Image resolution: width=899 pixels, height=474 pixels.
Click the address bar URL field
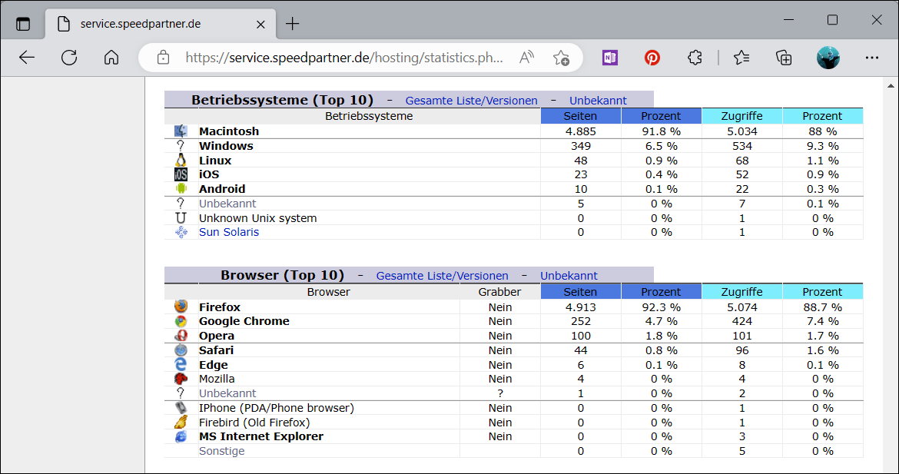click(x=344, y=58)
